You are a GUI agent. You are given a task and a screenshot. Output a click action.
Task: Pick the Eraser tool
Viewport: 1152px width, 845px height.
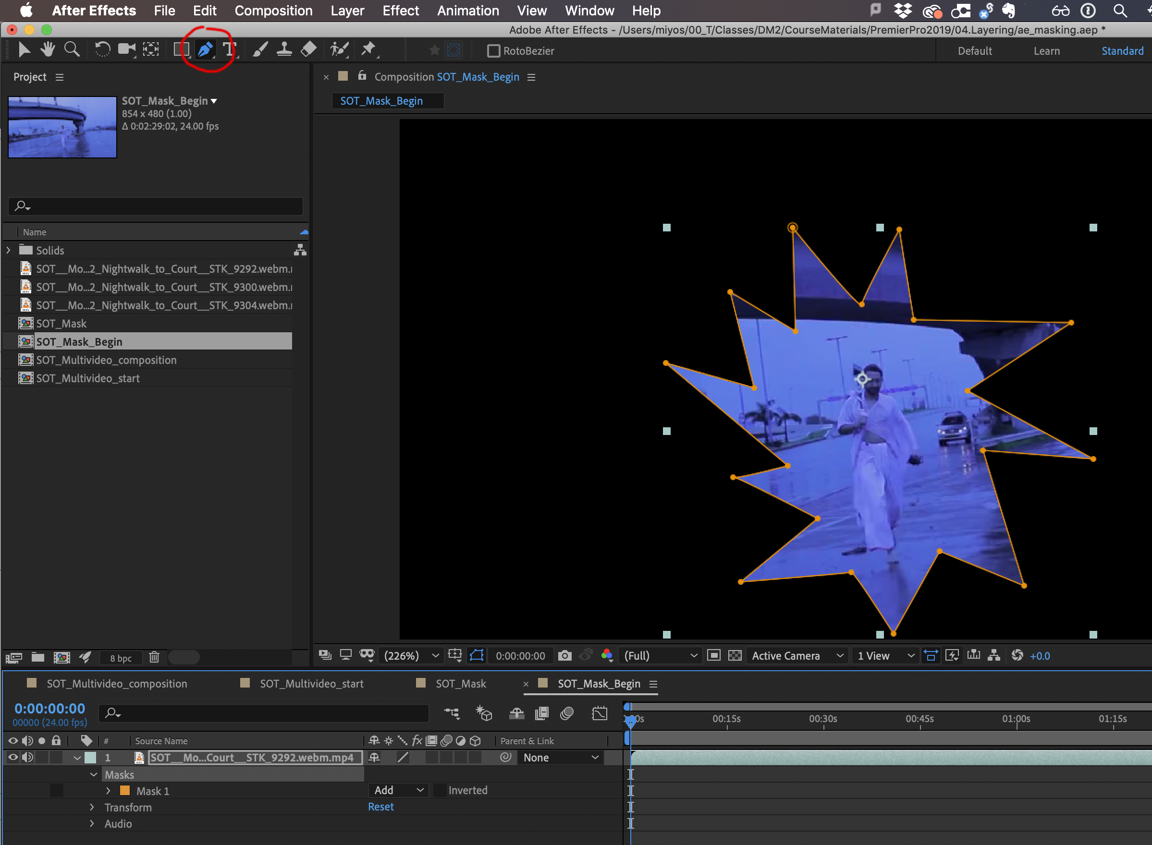pos(308,49)
